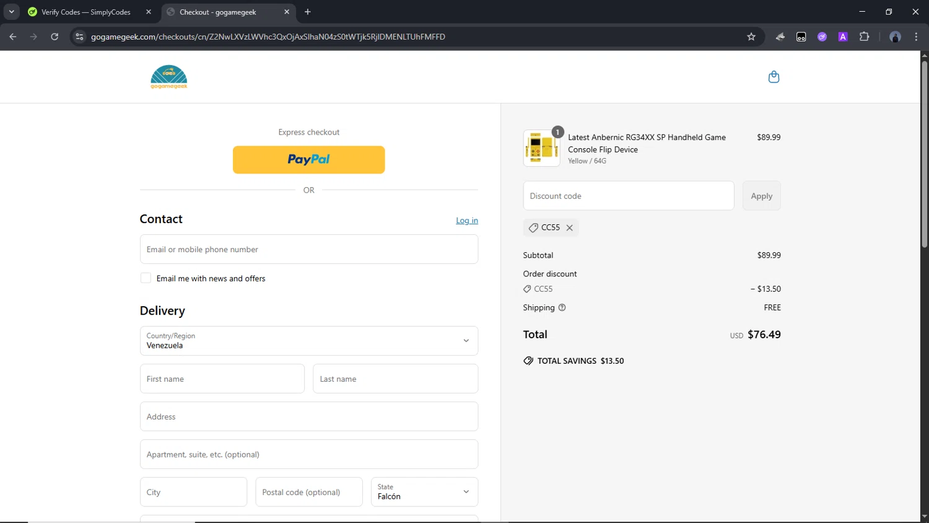Go back to the previous page
929x523 pixels.
[13, 37]
